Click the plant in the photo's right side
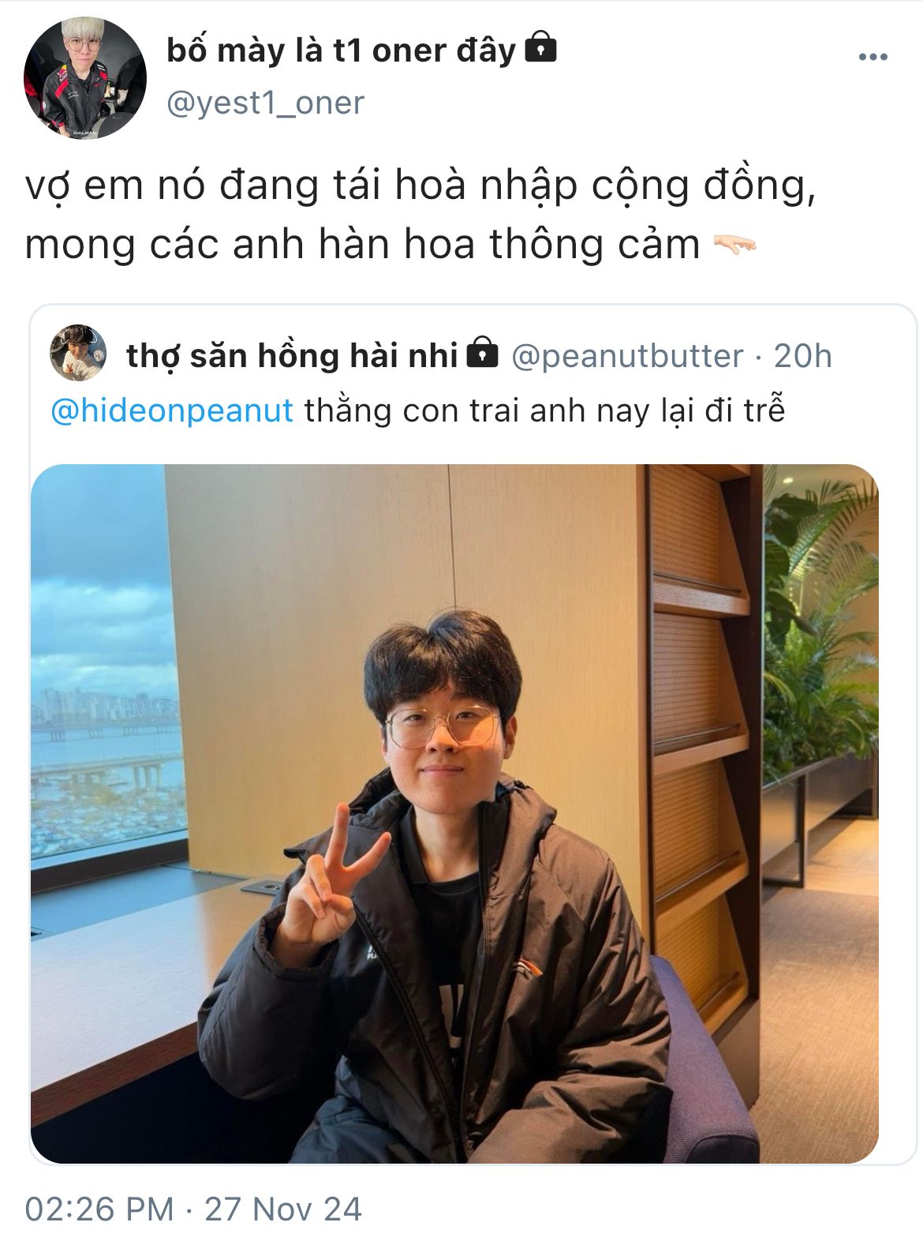Viewport: 923px width, 1256px height. point(820,616)
